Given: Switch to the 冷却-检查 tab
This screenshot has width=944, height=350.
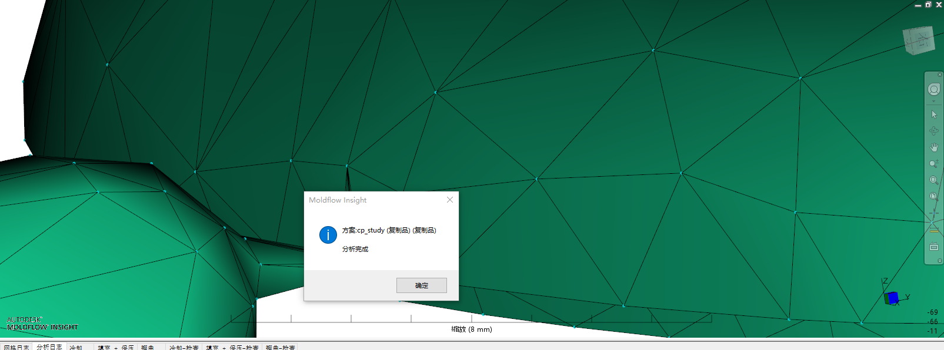Looking at the screenshot, I should click(184, 347).
